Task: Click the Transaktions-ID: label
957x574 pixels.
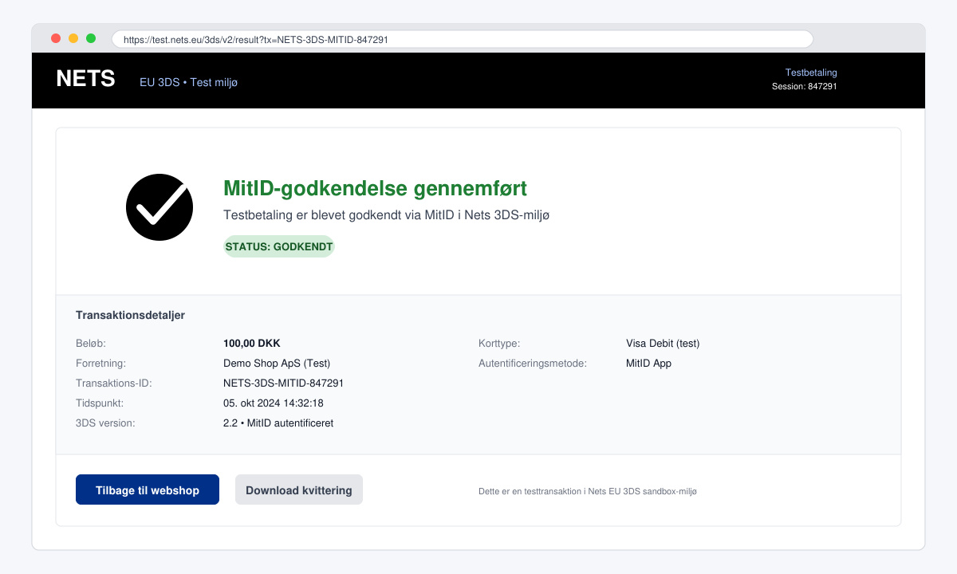Action: click(113, 383)
